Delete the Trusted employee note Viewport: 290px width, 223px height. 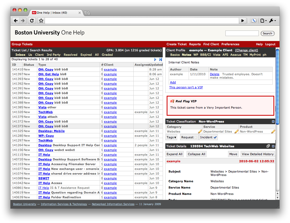(214, 74)
